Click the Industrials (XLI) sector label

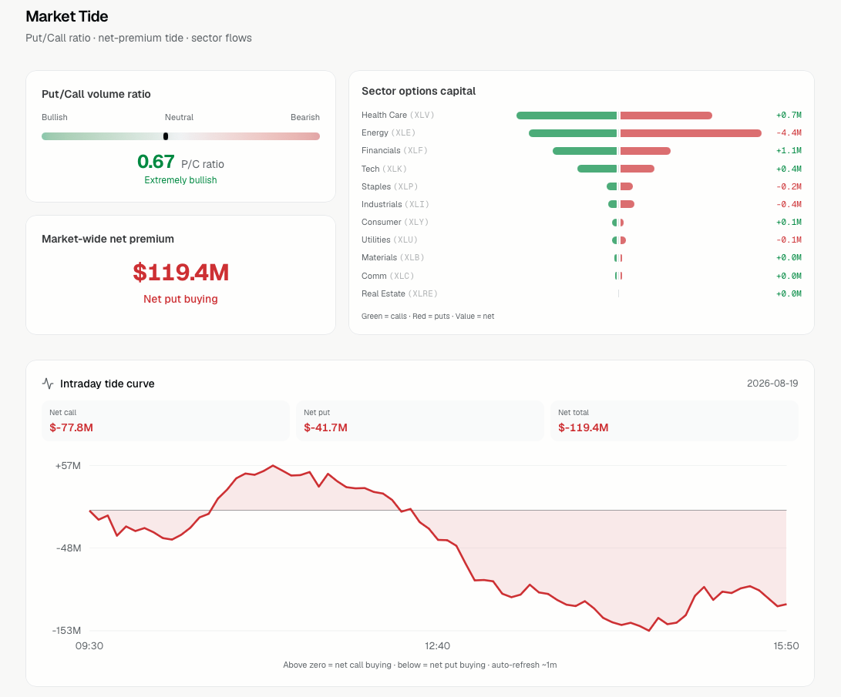coord(395,204)
